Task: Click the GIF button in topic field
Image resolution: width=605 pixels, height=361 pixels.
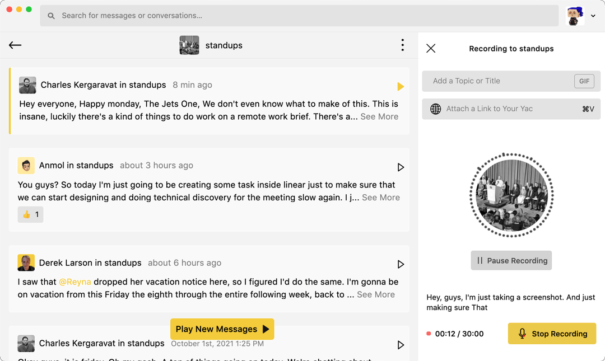Action: (584, 81)
